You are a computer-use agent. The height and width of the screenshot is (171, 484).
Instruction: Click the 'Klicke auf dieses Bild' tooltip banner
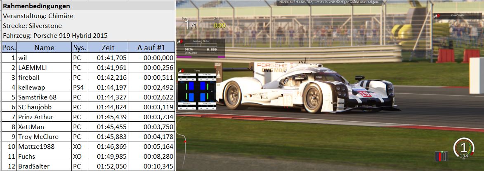pos(329,2)
